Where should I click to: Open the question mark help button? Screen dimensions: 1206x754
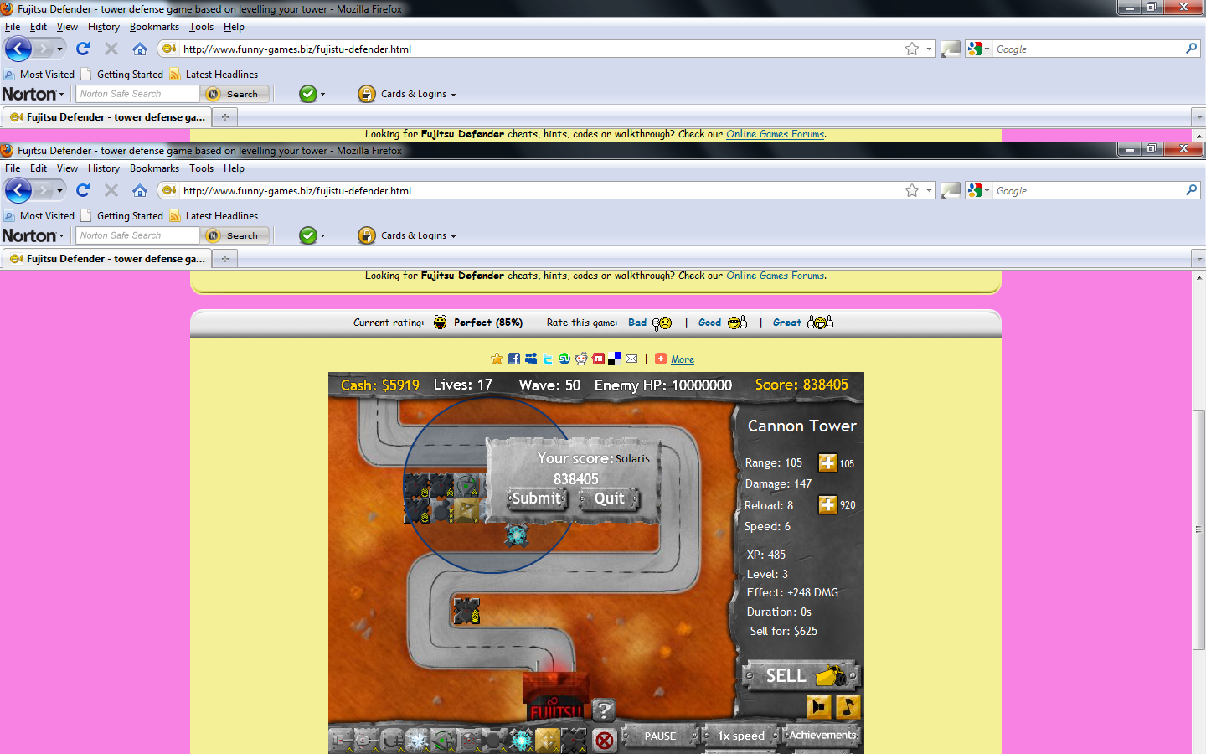pyautogui.click(x=604, y=711)
